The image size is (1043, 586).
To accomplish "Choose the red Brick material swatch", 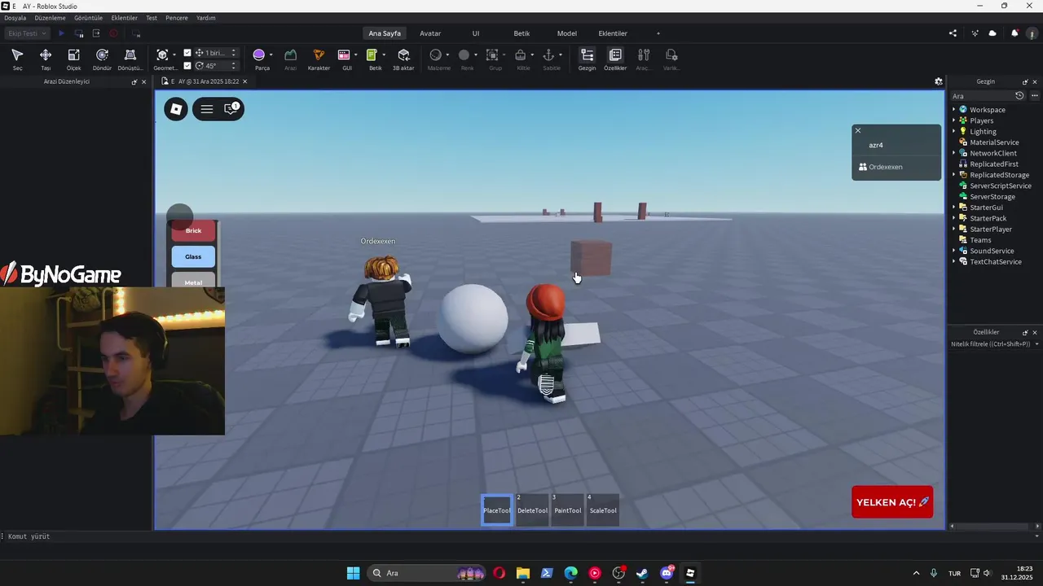I will (193, 230).
